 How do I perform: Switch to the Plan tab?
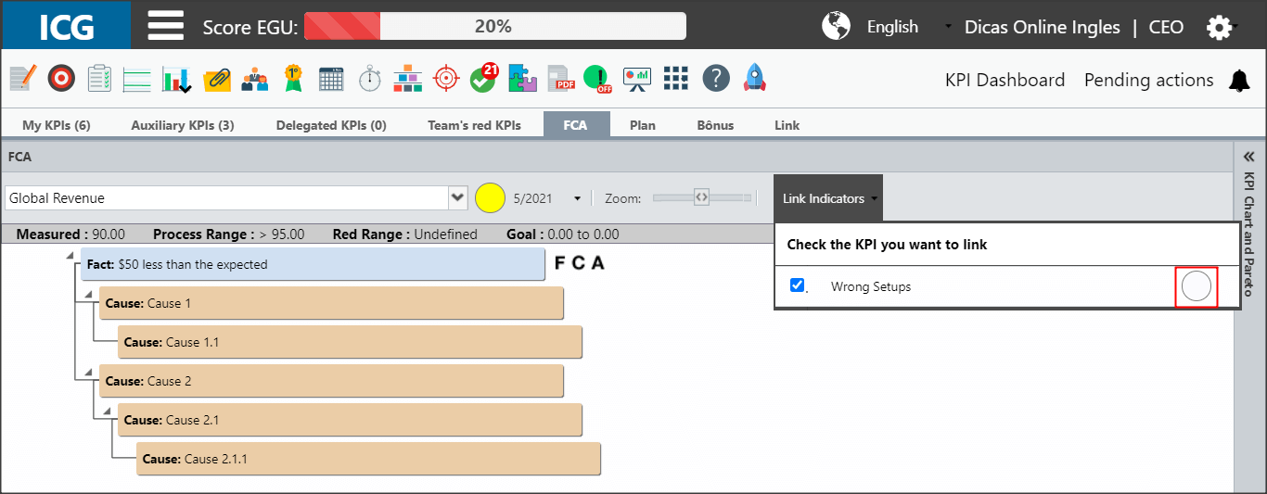[643, 125]
